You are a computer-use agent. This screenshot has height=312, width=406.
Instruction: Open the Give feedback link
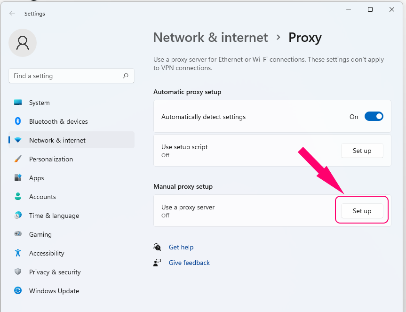pos(189,263)
